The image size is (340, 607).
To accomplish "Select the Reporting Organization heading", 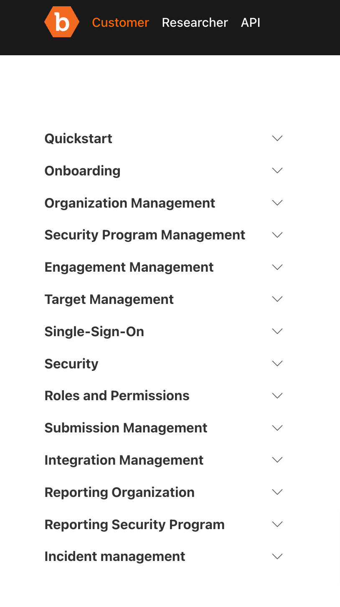I will [x=119, y=492].
